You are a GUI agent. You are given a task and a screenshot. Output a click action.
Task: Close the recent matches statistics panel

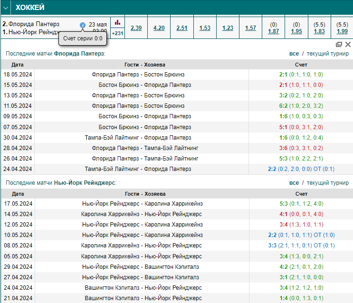[x=348, y=44]
